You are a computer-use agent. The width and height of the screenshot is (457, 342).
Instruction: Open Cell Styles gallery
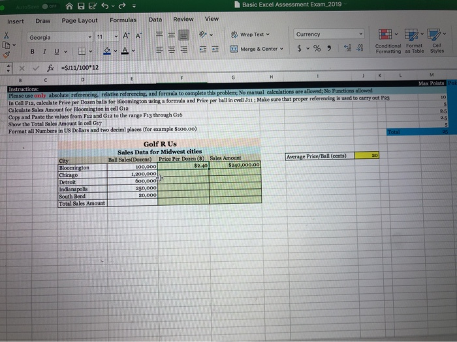[x=437, y=40]
